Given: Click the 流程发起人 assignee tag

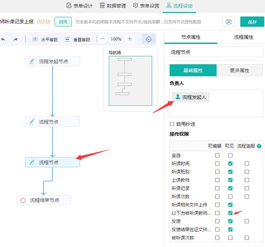Looking at the screenshot, I should tap(191, 97).
